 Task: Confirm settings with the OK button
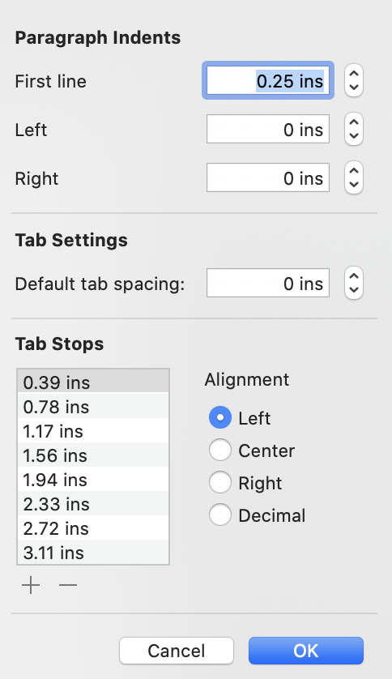(x=306, y=651)
